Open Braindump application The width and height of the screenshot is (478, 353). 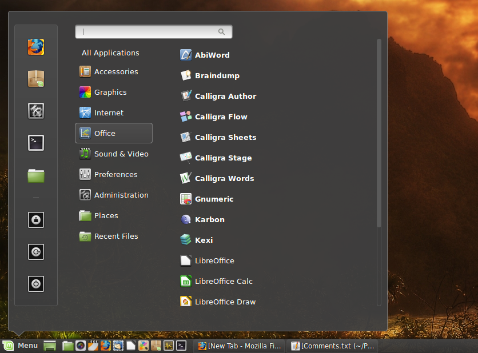[x=210, y=75]
